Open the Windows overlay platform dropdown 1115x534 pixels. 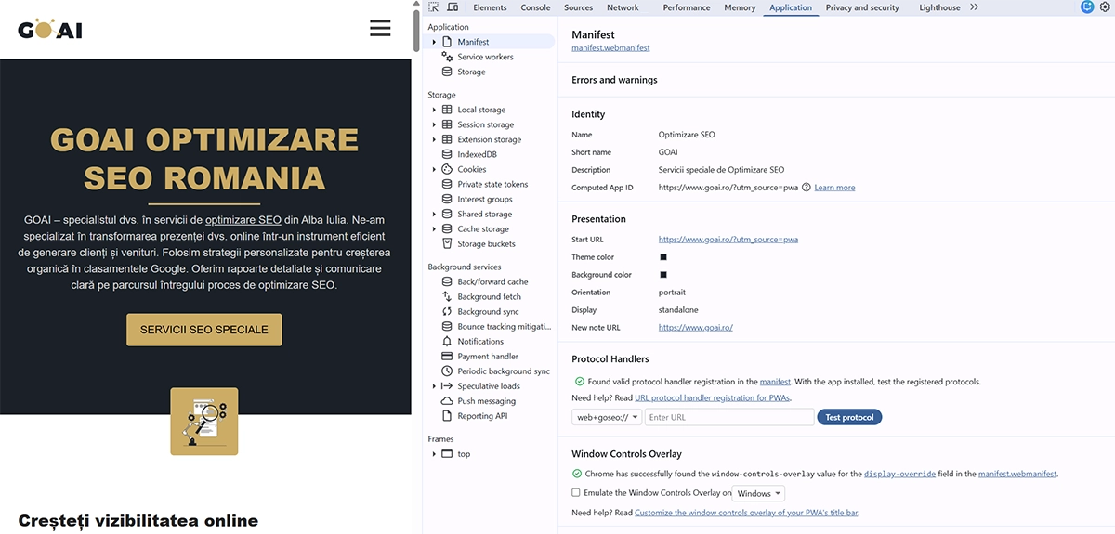tap(759, 493)
